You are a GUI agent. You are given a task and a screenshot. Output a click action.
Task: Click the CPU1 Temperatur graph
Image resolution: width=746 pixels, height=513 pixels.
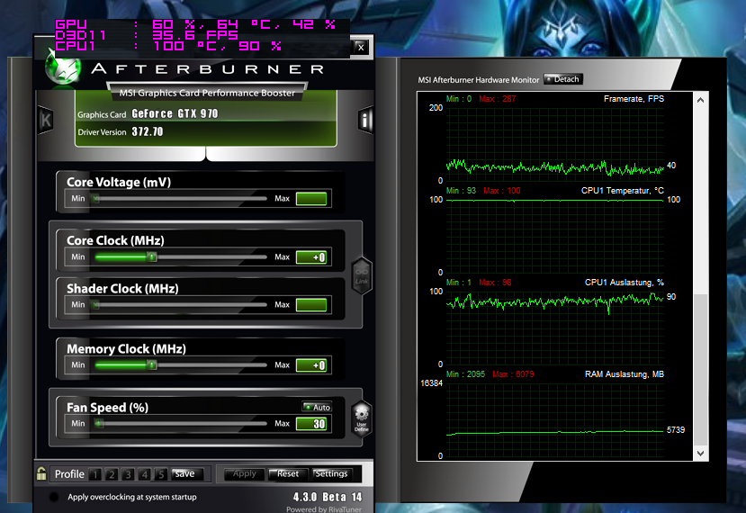point(554,236)
